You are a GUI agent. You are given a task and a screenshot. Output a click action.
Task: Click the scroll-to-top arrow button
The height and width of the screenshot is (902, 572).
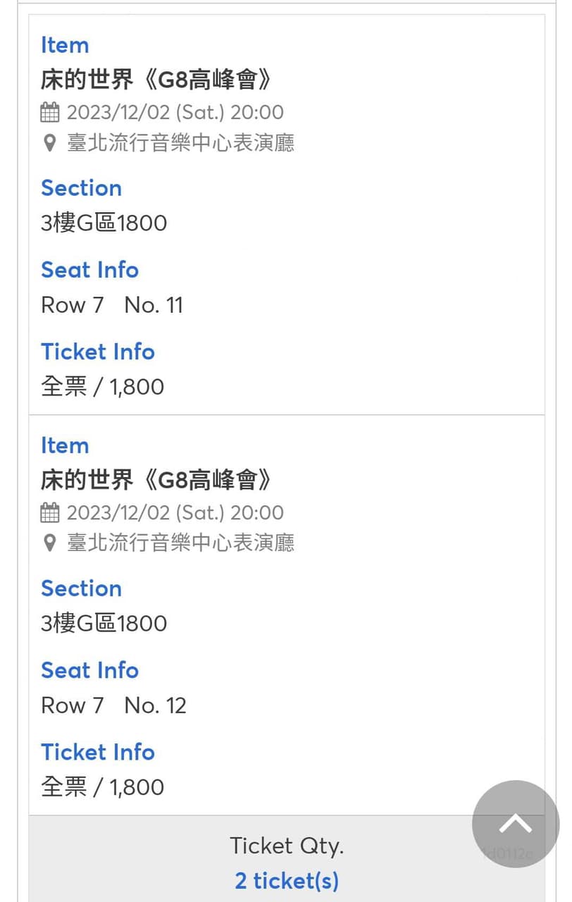pos(516,824)
